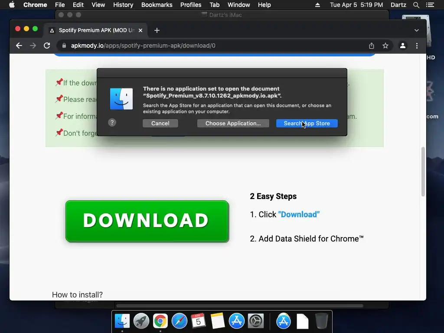Open the dialog help question mark

point(112,122)
